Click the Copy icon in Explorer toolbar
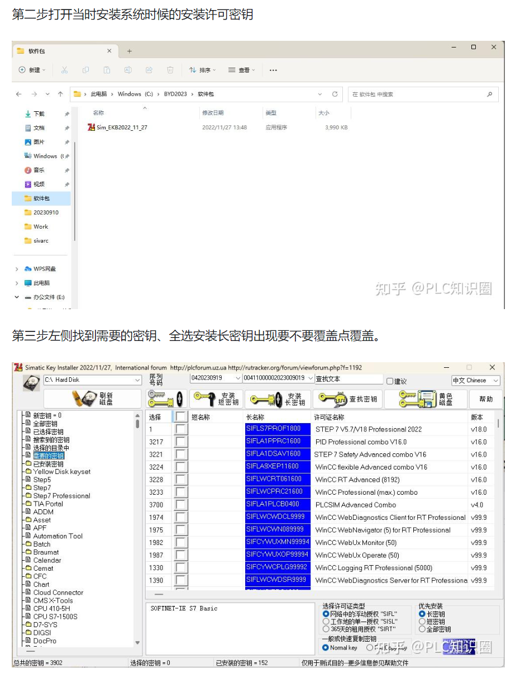This screenshot has height=673, width=506. [x=86, y=70]
